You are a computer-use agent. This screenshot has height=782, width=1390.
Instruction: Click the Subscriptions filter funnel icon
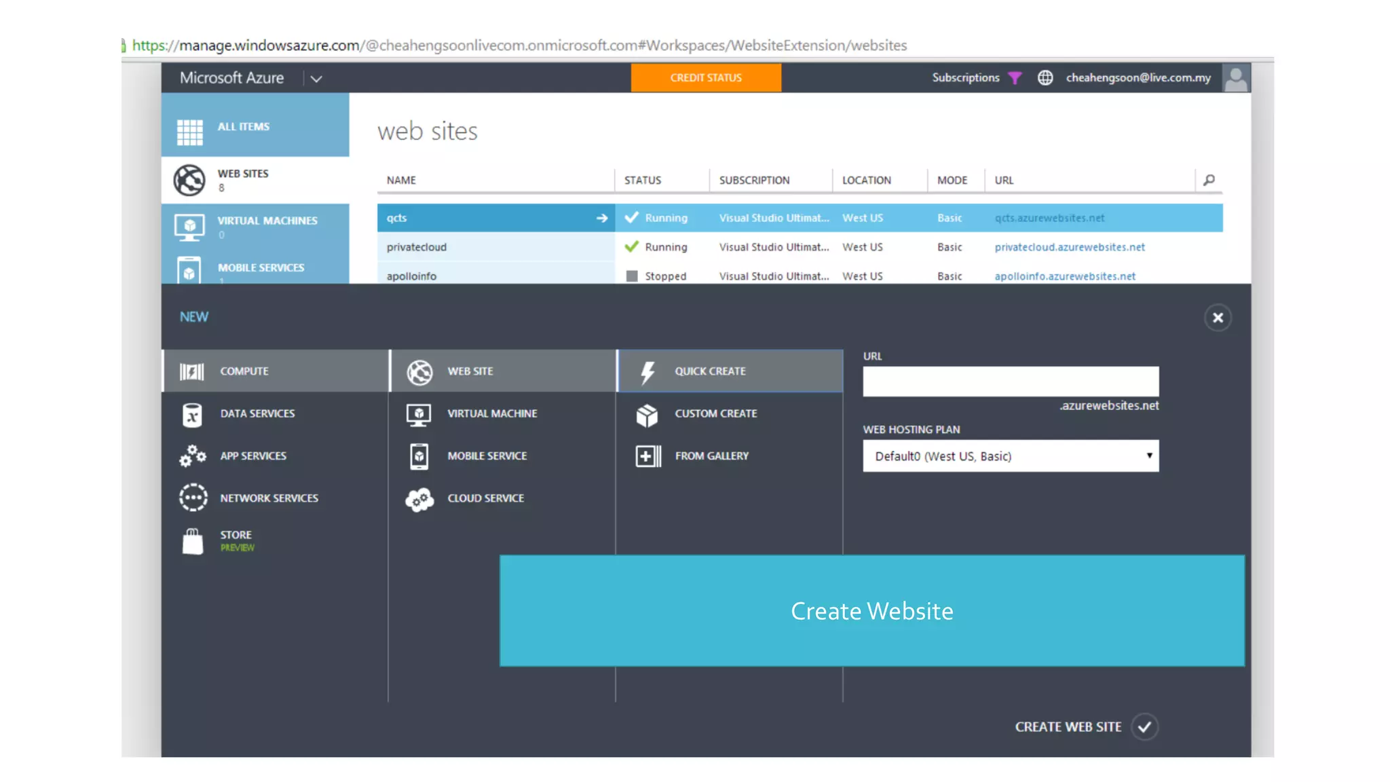(1015, 77)
